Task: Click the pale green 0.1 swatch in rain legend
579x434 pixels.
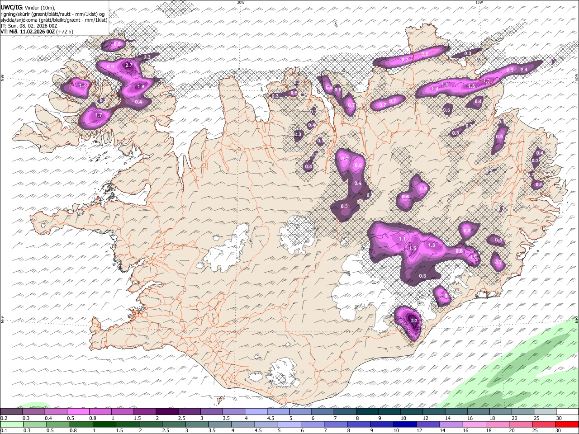Action: click(x=12, y=424)
